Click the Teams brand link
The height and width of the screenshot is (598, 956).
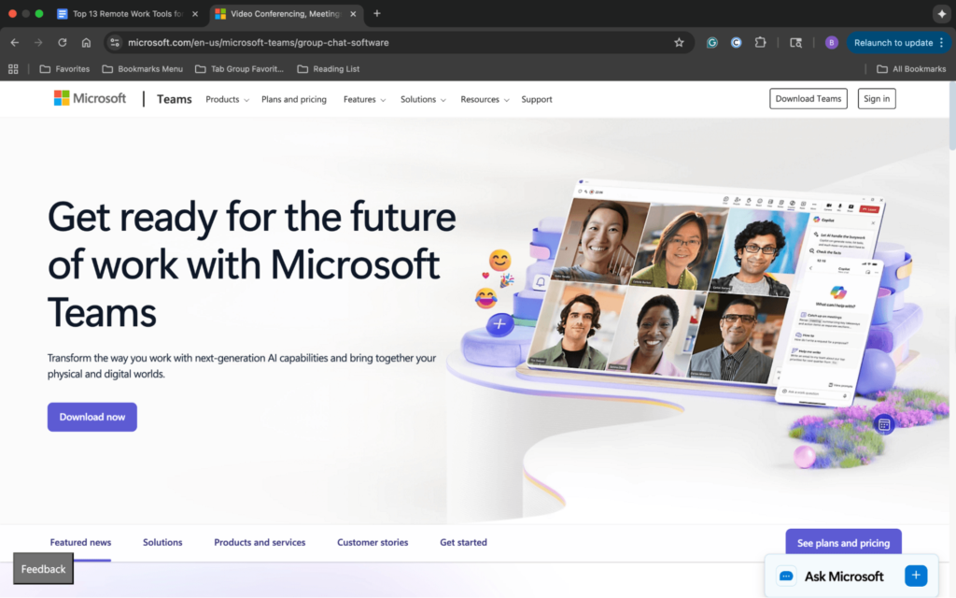coord(175,99)
